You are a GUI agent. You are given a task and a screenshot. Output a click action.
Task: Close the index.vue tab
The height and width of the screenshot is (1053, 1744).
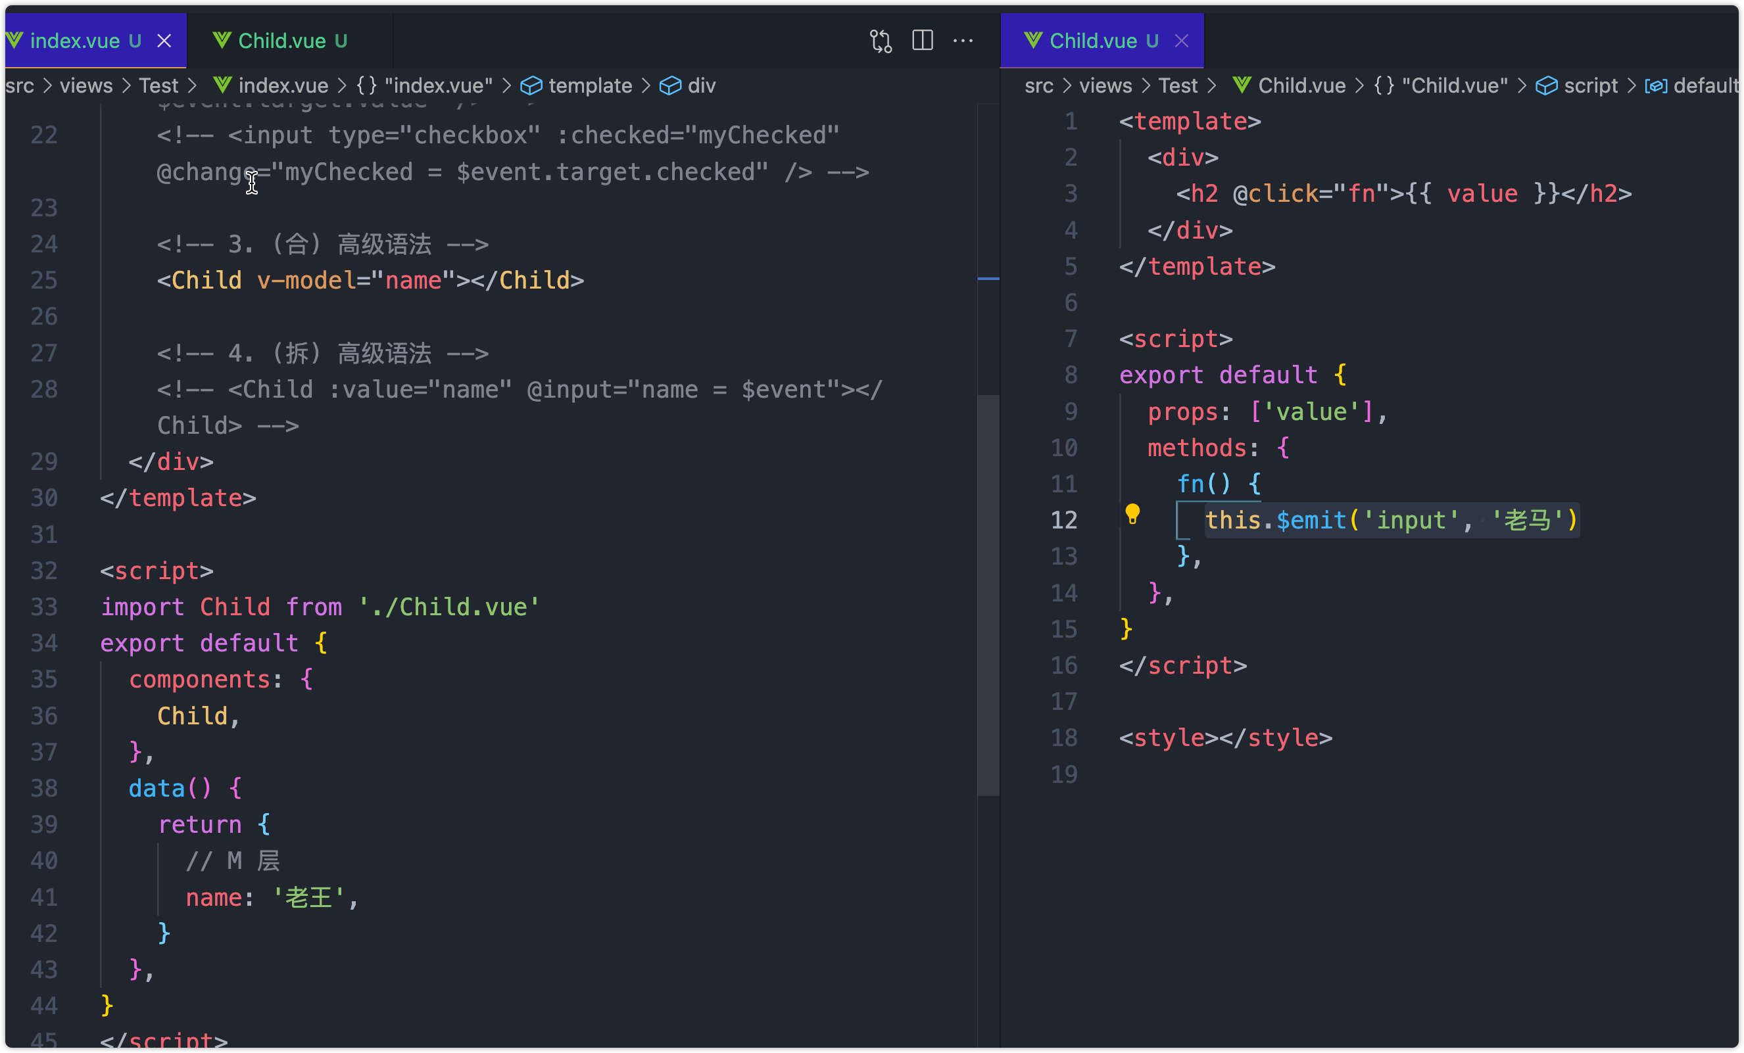pyautogui.click(x=164, y=40)
